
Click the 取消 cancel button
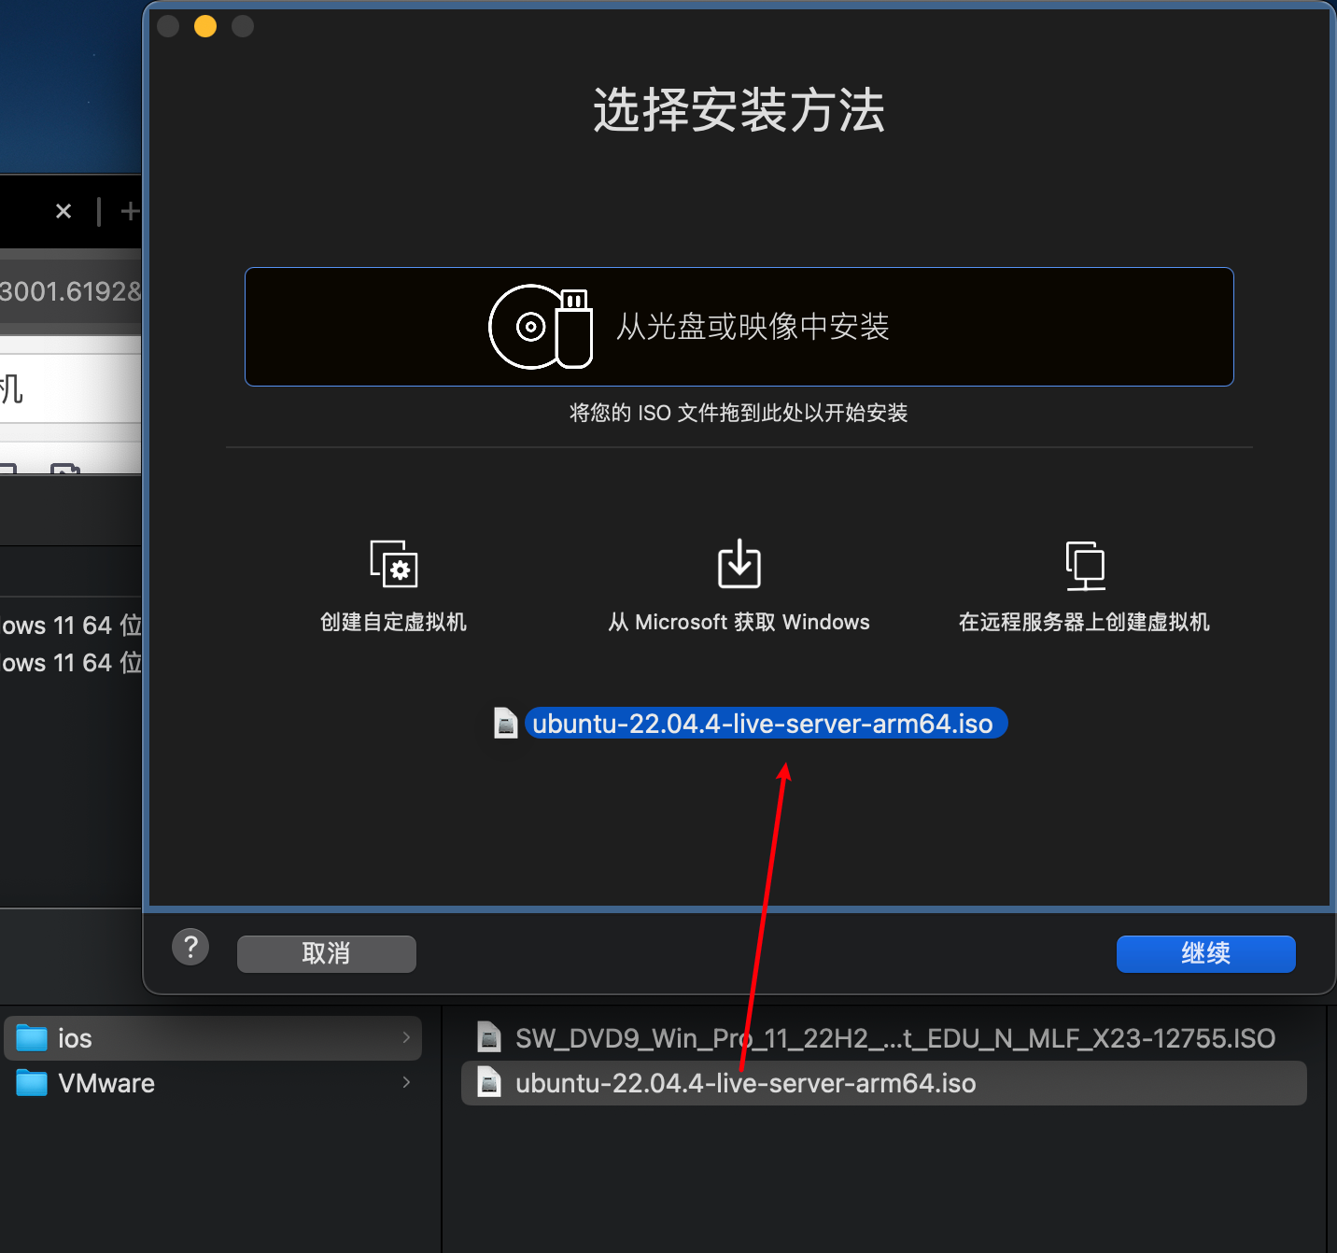[x=327, y=953]
